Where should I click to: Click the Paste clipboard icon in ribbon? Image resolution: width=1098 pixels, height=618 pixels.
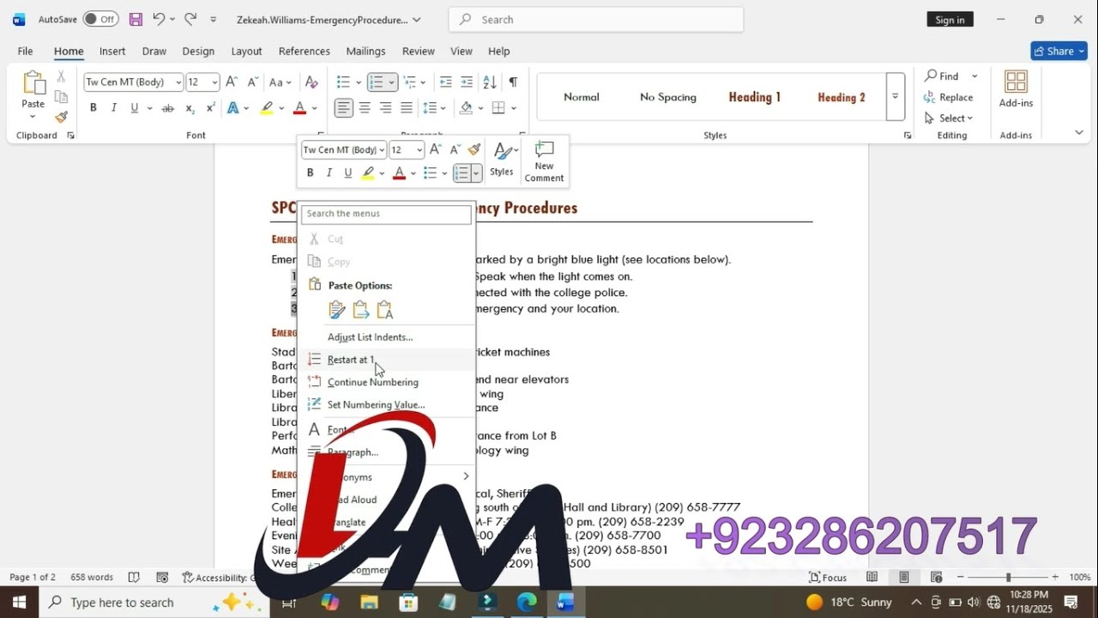[33, 83]
